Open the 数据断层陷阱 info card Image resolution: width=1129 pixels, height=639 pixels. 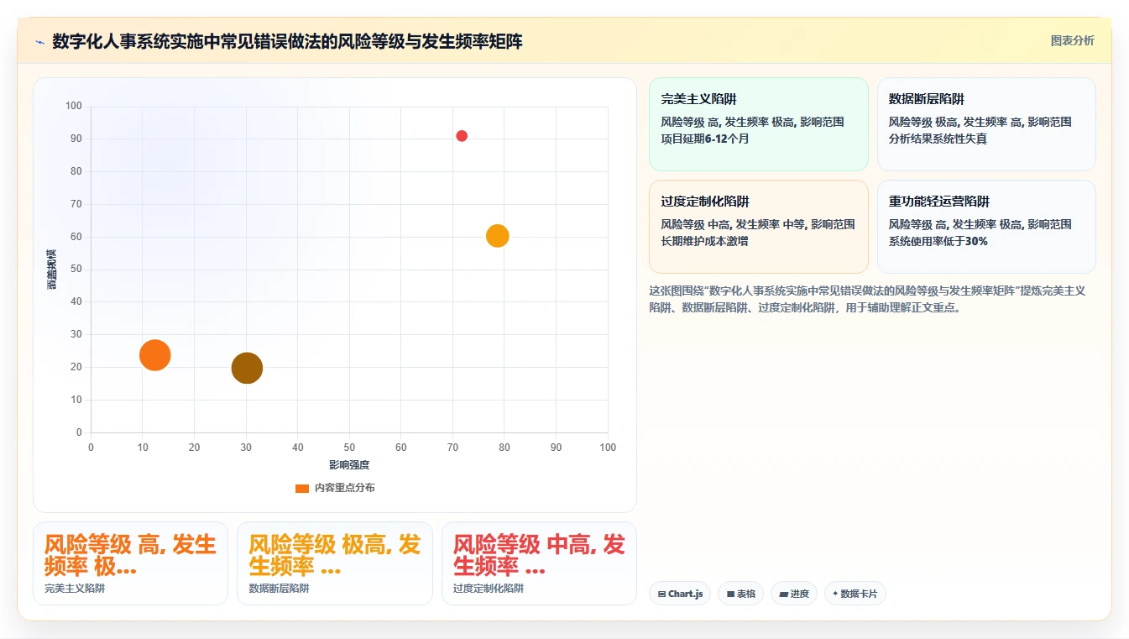point(986,124)
